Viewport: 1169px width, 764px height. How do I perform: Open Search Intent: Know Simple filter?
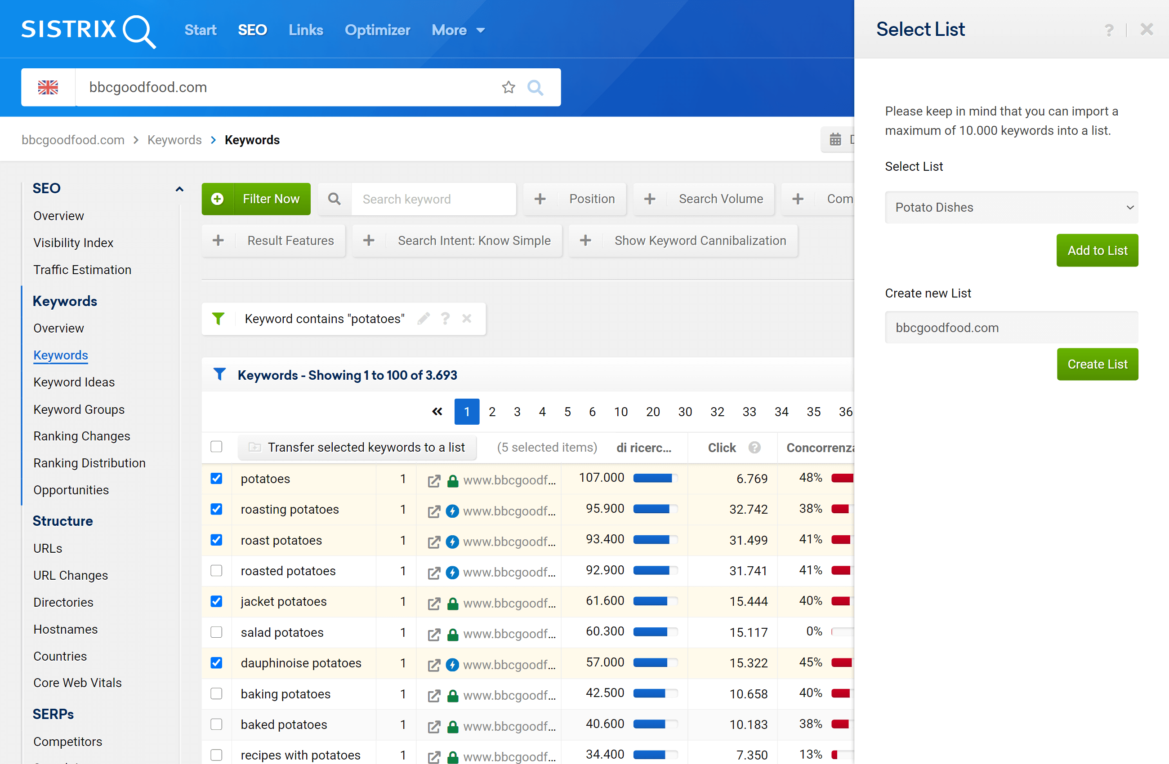[x=457, y=240]
